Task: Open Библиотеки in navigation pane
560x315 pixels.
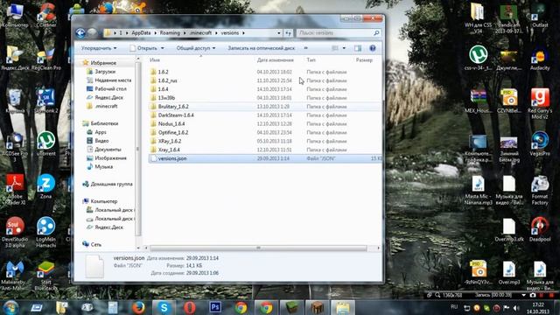Action: (104, 123)
